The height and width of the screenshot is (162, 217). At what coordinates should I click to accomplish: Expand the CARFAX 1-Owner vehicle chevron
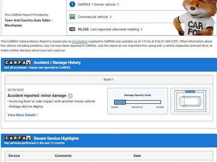(118, 4)
